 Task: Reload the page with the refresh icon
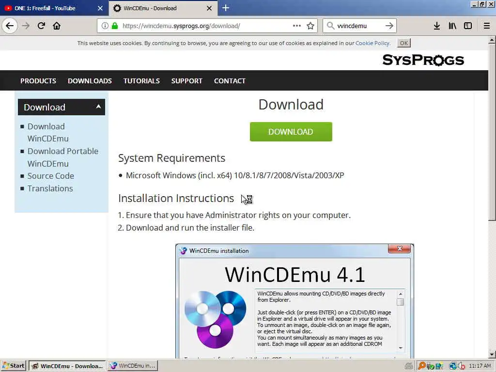[x=41, y=26]
